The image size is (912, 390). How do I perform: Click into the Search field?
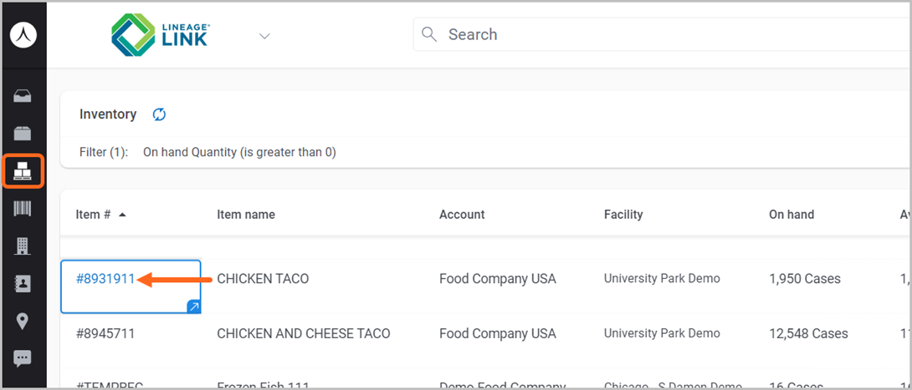tap(653, 34)
